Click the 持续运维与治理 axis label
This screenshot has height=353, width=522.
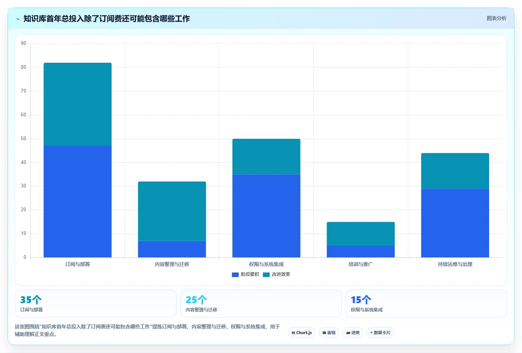(x=455, y=264)
